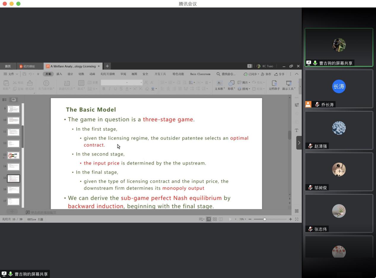This screenshot has height=278, width=376.
Task: Open the 幻灯片放映 slideshow tab
Action: coord(108,74)
